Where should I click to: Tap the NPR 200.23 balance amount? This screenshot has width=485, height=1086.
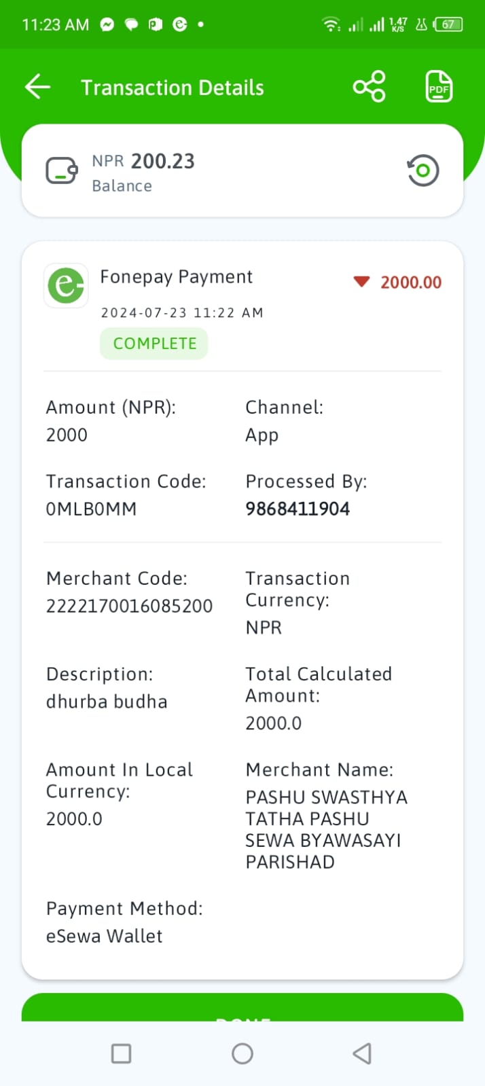143,161
